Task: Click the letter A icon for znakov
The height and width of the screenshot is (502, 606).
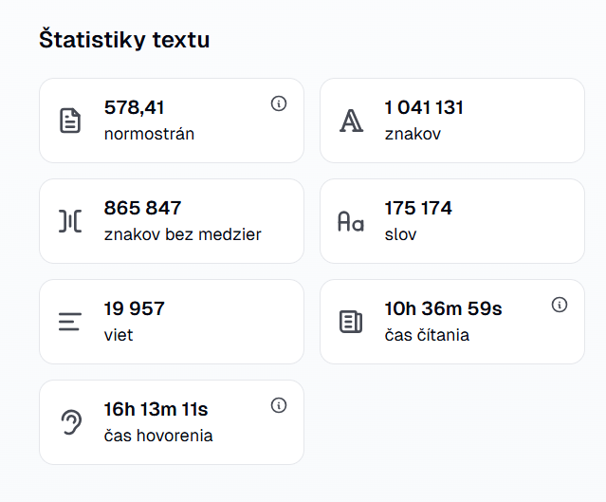Action: click(x=351, y=121)
